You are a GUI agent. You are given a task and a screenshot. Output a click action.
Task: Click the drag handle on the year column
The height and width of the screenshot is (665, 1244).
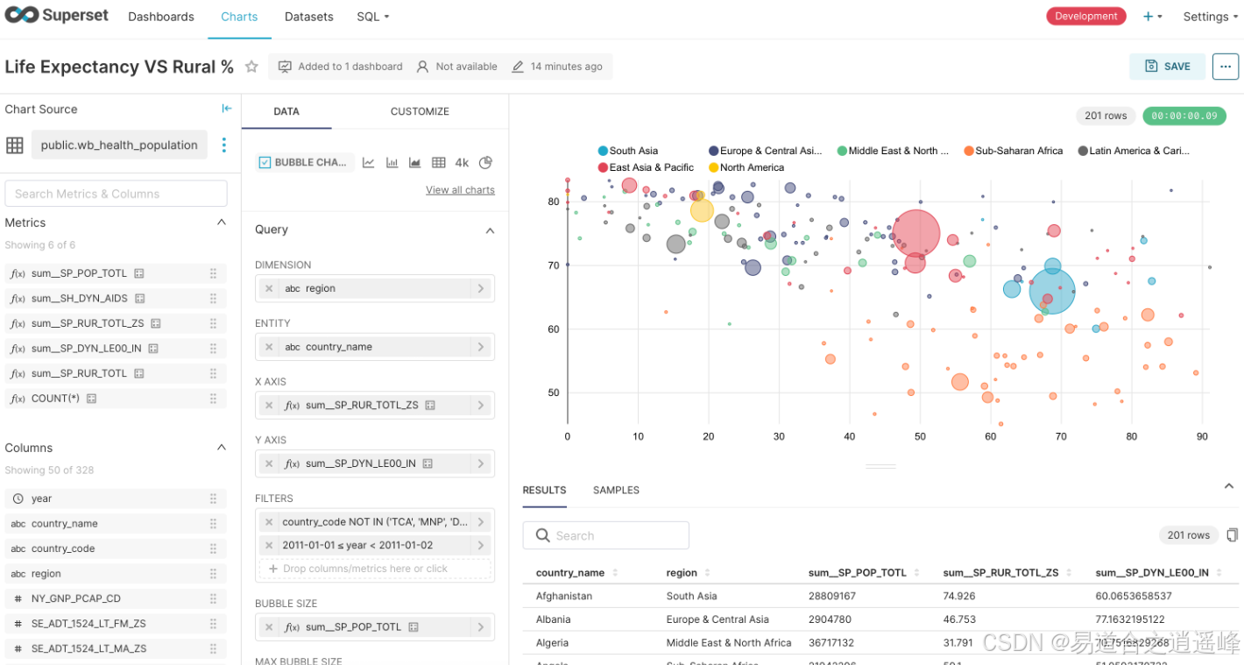[x=213, y=499]
